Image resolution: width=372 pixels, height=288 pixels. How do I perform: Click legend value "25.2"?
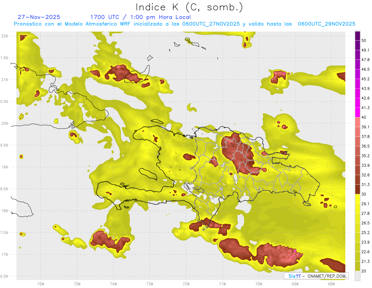(x=365, y=232)
